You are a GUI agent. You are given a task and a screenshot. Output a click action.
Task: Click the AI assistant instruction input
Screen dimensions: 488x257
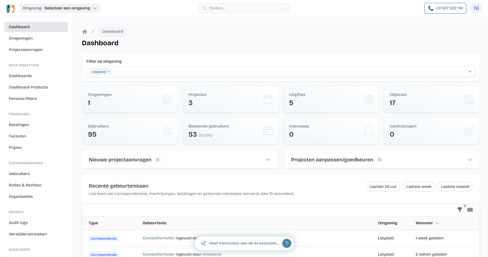pyautogui.click(x=244, y=243)
